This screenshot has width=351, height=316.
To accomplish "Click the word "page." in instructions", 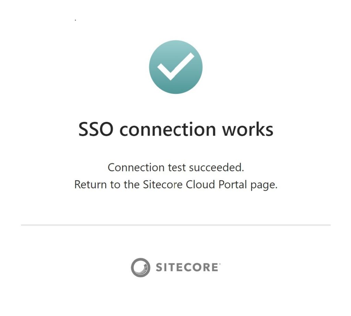I will pyautogui.click(x=264, y=186).
